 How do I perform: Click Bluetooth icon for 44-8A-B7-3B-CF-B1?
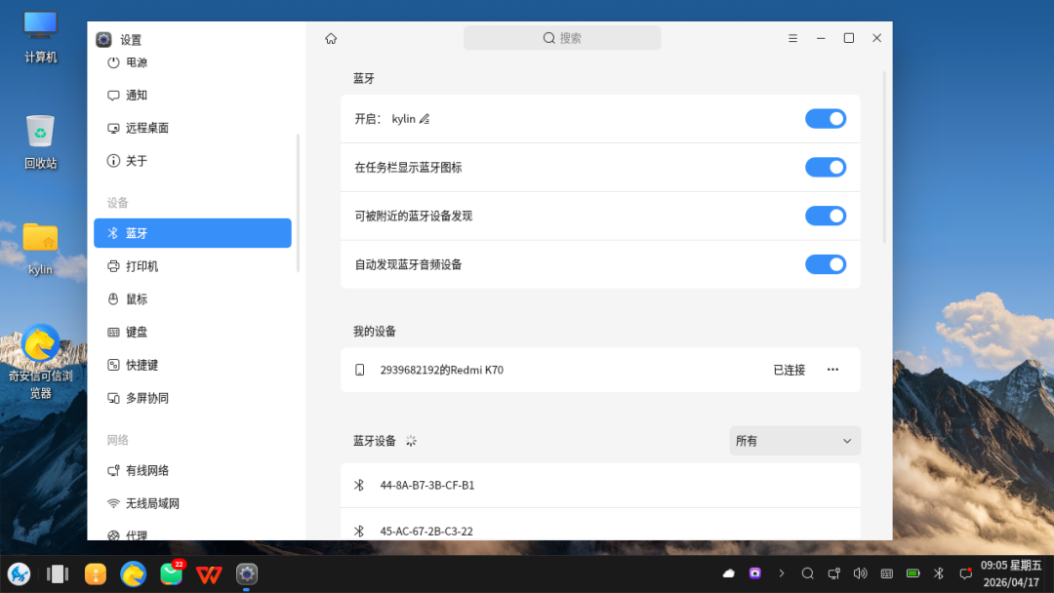tap(359, 485)
